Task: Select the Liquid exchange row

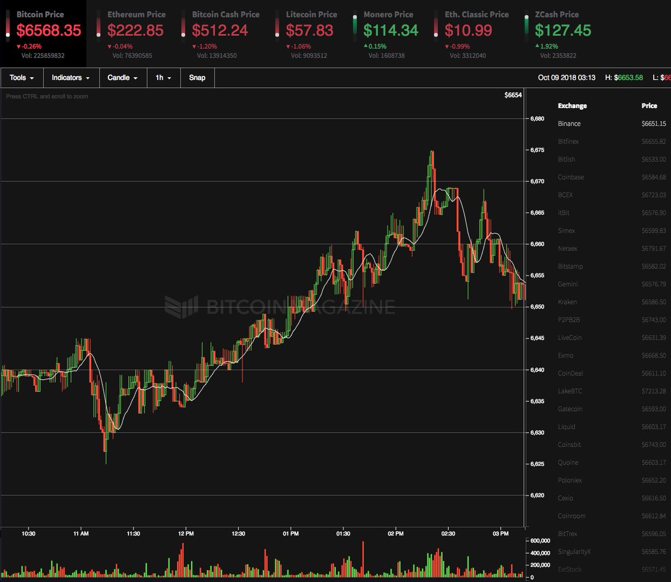Action: [x=612, y=427]
